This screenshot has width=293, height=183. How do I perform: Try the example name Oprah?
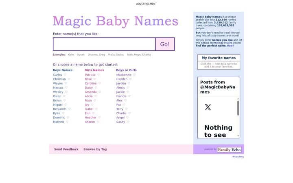point(81,55)
